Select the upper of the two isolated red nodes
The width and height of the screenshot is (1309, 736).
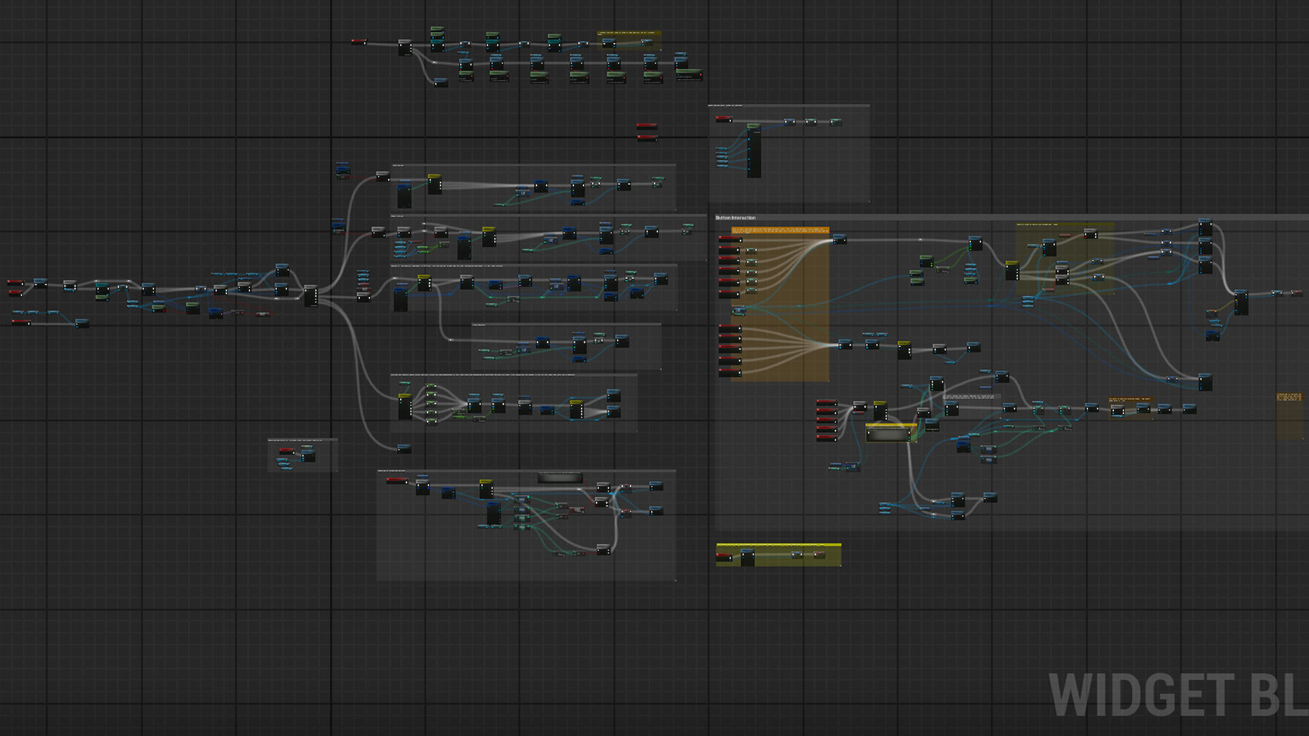click(646, 126)
